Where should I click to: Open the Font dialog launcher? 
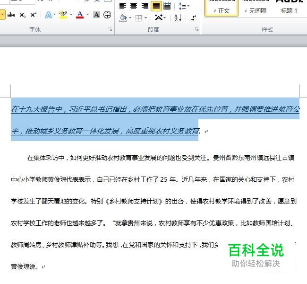[x=110, y=29]
